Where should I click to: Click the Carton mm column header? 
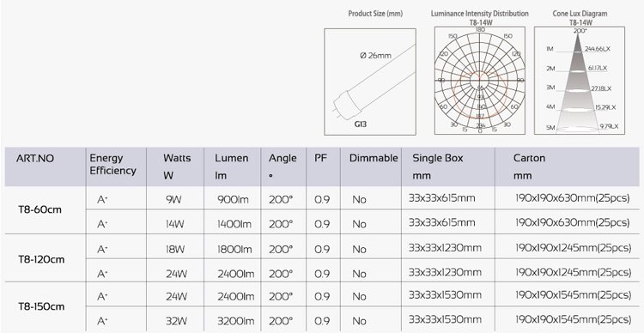(529, 166)
